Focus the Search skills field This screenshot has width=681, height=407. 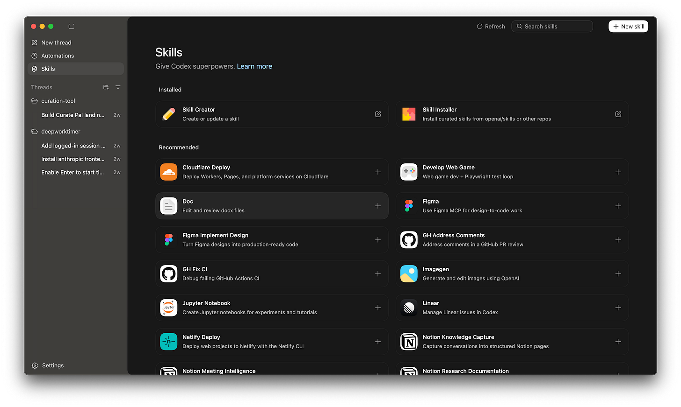pos(552,27)
